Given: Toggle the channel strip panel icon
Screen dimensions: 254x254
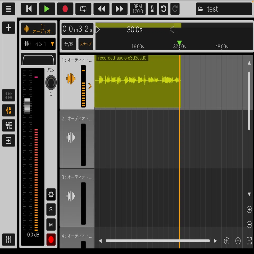Looking at the screenshot, I should pyautogui.click(x=8, y=110).
